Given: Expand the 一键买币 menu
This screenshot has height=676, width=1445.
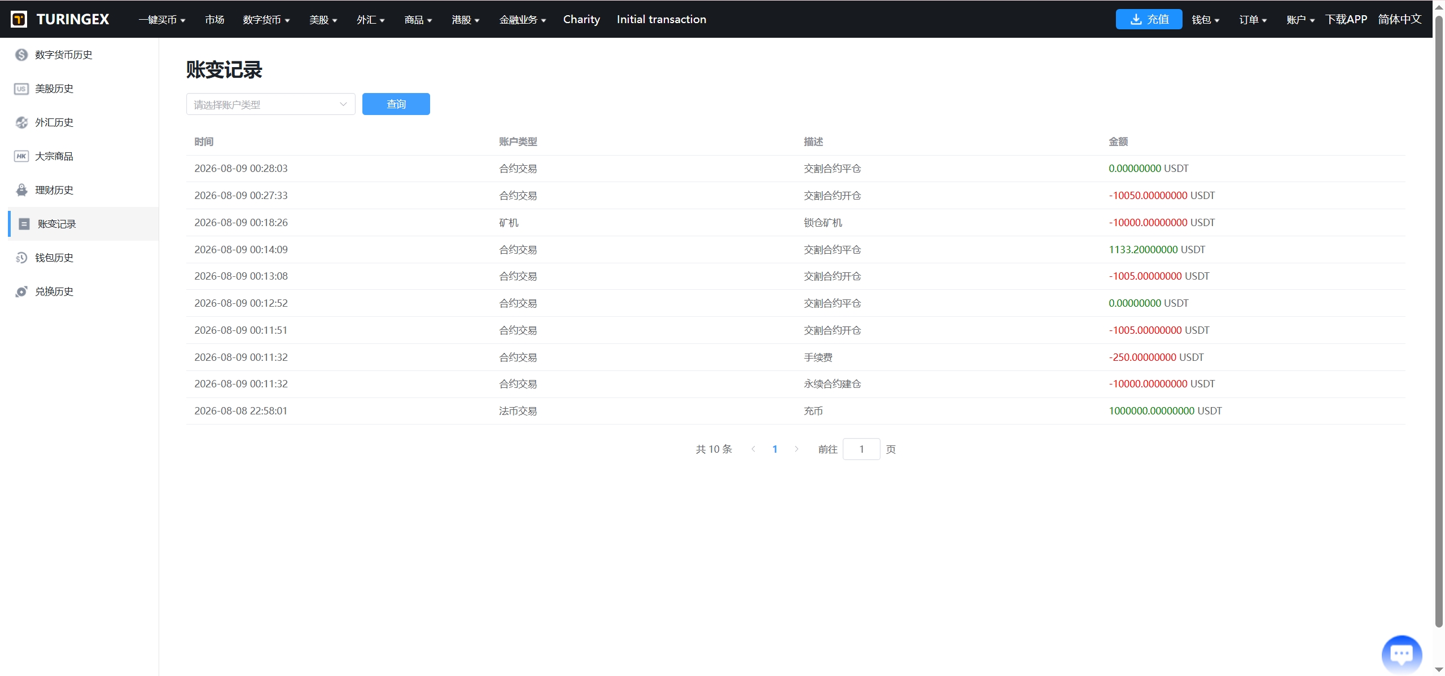Looking at the screenshot, I should [162, 20].
